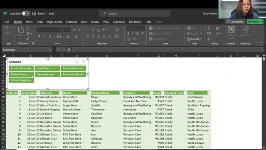Toggle the Maria Dela Cruz slicer item
The height and width of the screenshot is (150, 266).
click(x=73, y=68)
